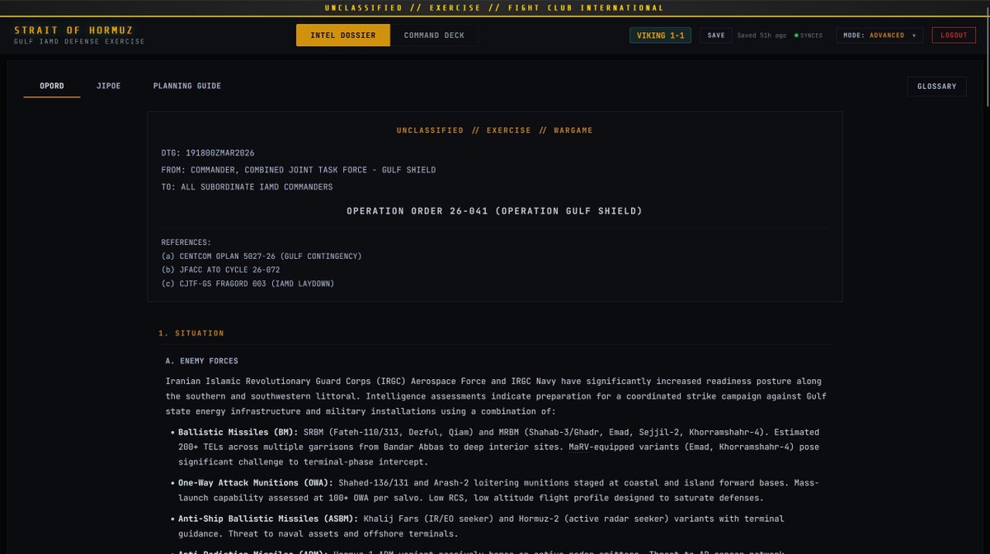Click the DTG: 191800ZMAR2026 line
This screenshot has height=554, width=990.
tap(208, 153)
